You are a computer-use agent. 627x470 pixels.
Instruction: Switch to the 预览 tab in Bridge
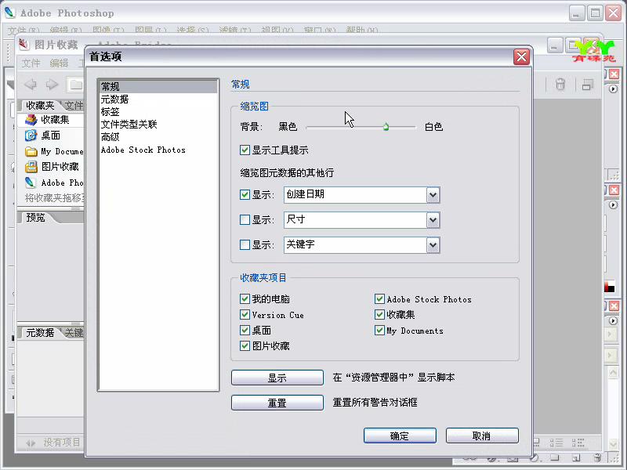click(35, 218)
